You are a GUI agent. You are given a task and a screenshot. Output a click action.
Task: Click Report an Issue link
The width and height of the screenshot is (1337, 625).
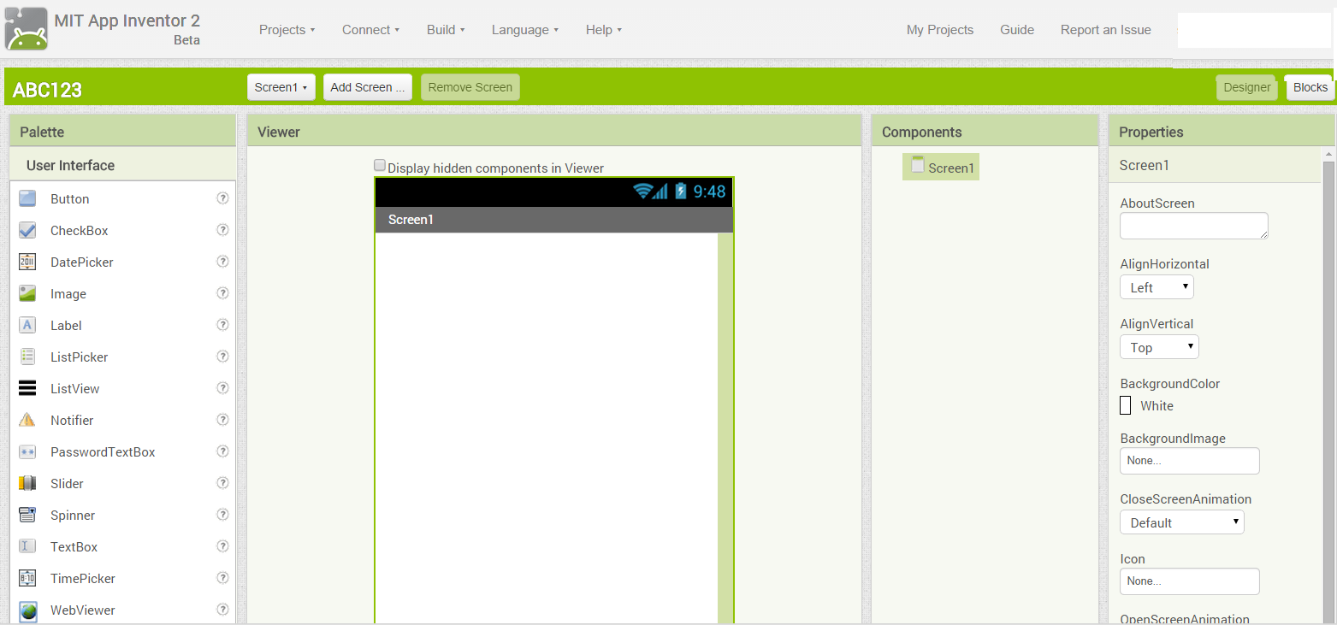point(1106,30)
